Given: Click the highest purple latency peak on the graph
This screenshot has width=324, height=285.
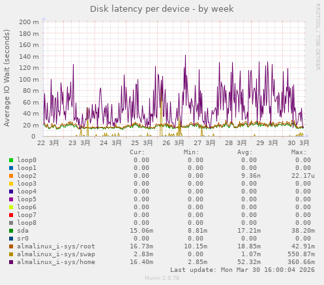Looking at the screenshot, I should [185, 56].
